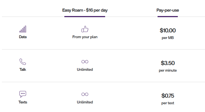Click the $10.00 data price

(168, 30)
